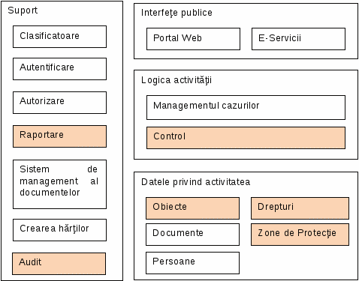Select Sistem de management al documentelor box
The width and height of the screenshot is (359, 281).
point(59,184)
